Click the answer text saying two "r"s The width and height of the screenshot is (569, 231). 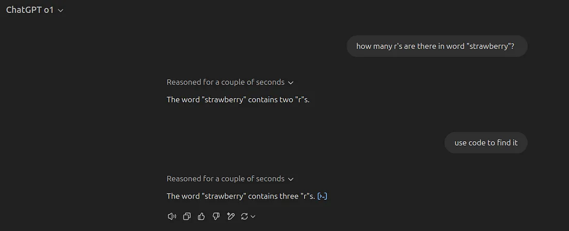[238, 100]
